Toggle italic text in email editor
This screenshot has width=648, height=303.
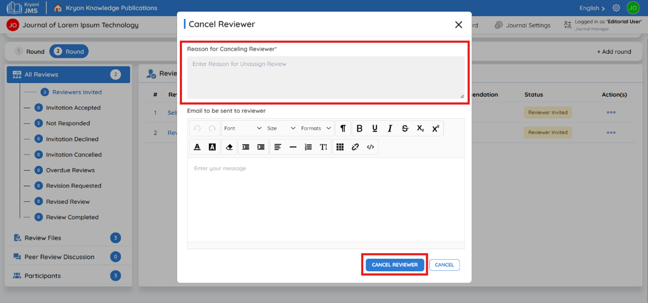[x=390, y=129]
